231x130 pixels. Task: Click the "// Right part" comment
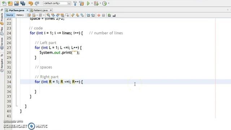pos(47,77)
